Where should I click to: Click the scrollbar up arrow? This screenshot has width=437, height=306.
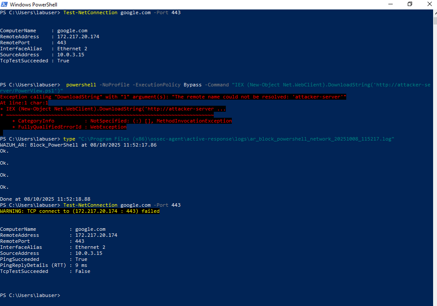(x=434, y=12)
